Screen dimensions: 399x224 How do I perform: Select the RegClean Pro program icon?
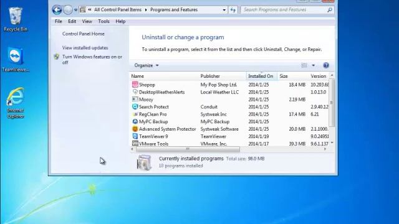[x=135, y=114]
